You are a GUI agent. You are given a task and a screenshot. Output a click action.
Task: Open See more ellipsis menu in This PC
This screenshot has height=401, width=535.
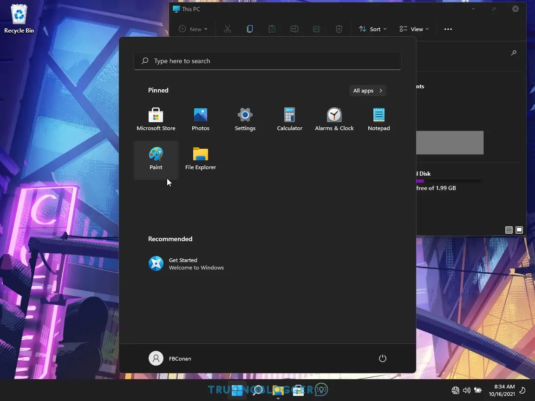[448, 29]
